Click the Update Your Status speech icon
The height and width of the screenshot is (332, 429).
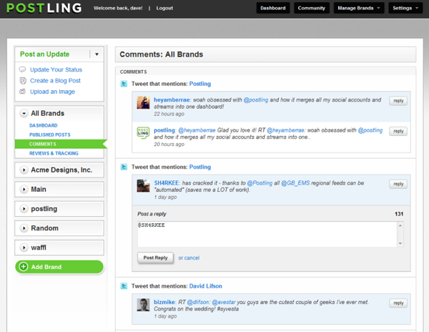click(x=23, y=69)
